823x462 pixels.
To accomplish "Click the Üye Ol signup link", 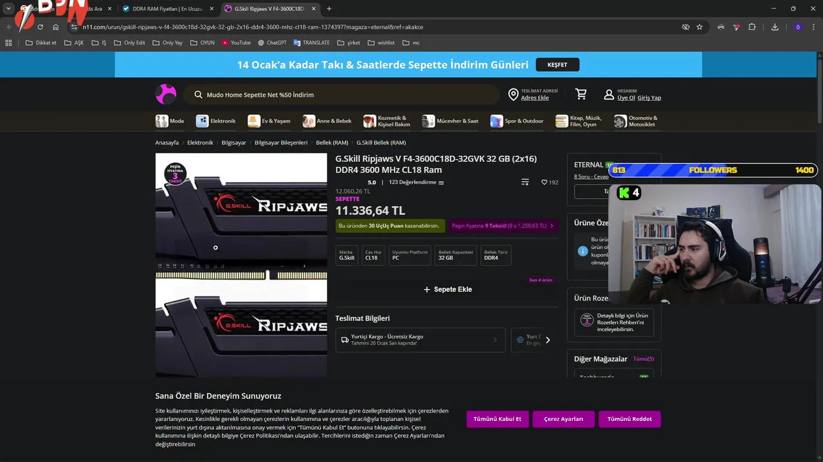I will [626, 98].
